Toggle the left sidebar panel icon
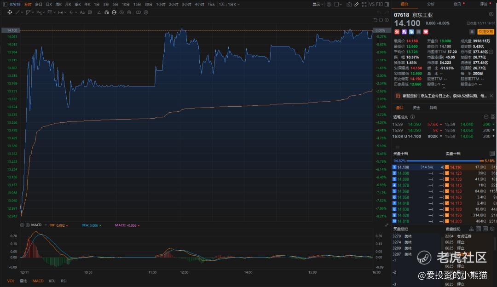497x287 pixels. tap(5, 5)
